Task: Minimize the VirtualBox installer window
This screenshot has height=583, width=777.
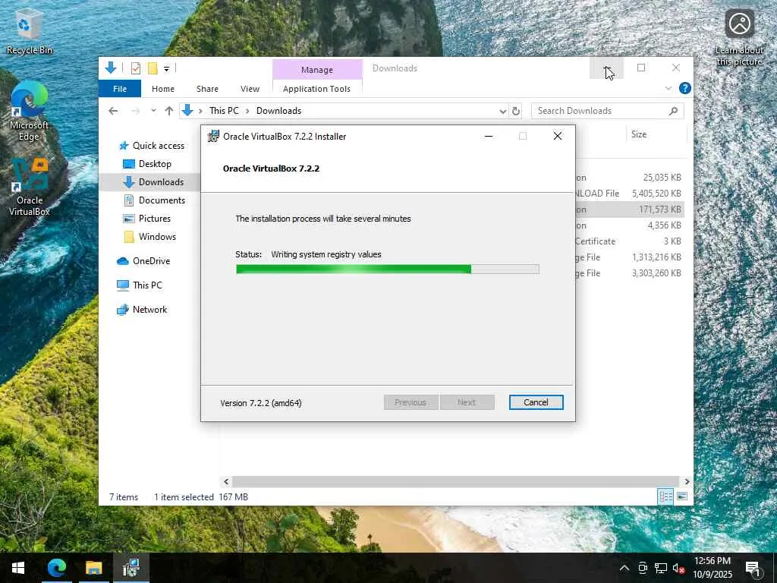Action: [x=489, y=137]
